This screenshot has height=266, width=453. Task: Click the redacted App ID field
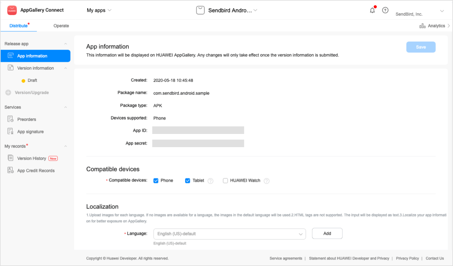[198, 130]
